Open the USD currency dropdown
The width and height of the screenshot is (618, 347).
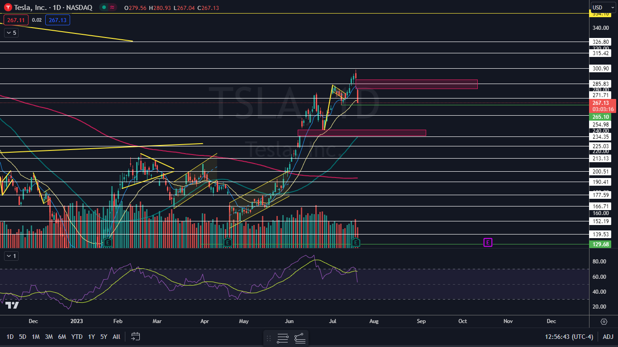click(604, 7)
